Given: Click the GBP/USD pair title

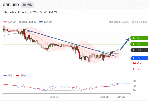Looking at the screenshot, I should click(x=11, y=5).
